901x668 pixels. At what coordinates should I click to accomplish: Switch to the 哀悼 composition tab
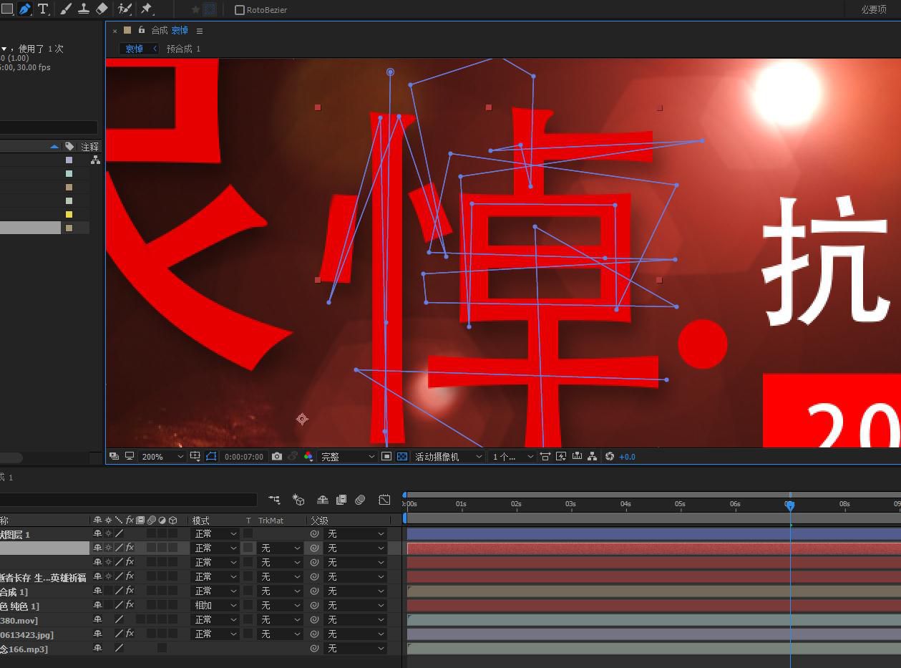coord(179,30)
